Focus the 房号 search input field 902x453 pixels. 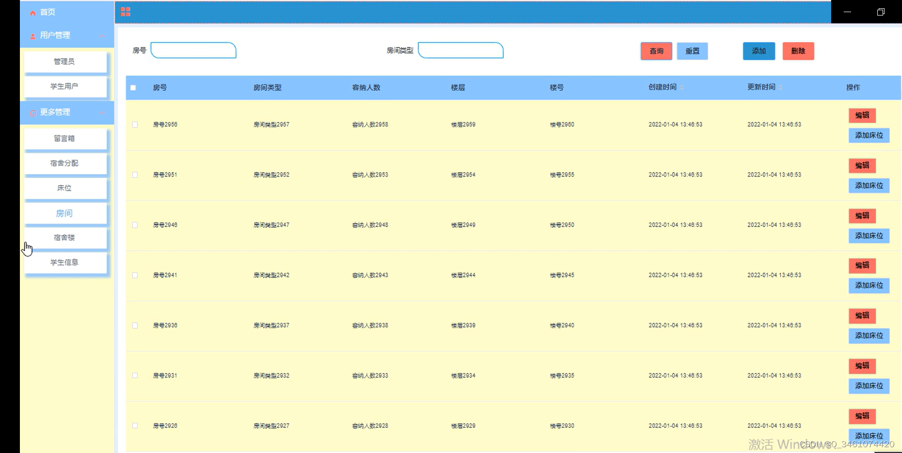coord(194,50)
